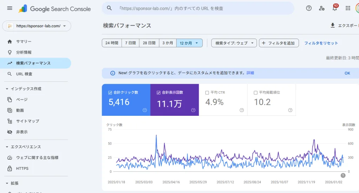Click the 2025/03/03 chart axis label
The height and width of the screenshot is (193, 359).
[x=144, y=182]
